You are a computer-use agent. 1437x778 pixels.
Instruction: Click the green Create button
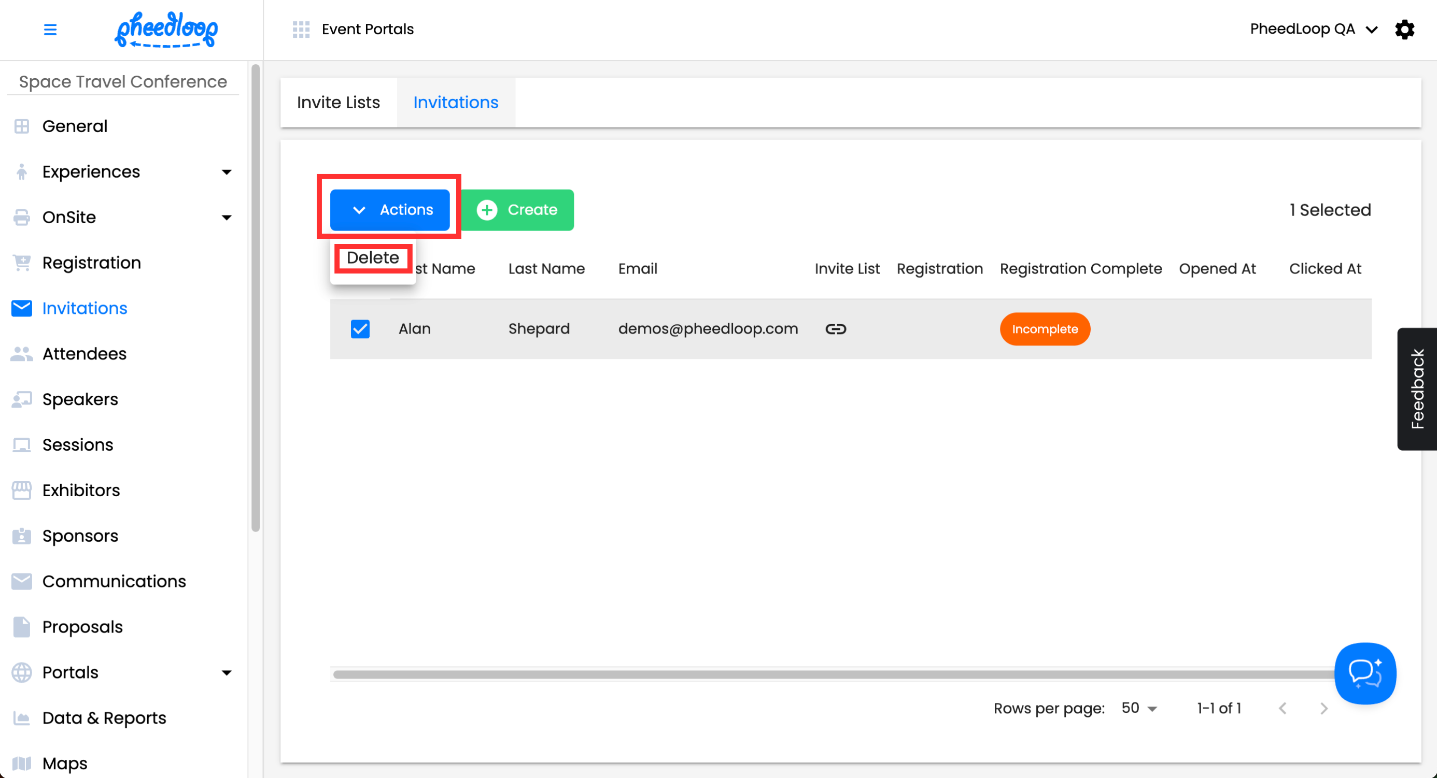click(x=517, y=210)
